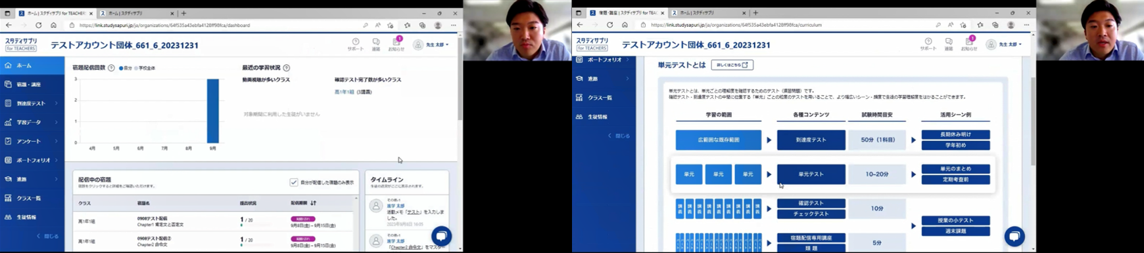
Task: Open the 生徒情報 icon in curriculum window sidebar
Action: 579,117
